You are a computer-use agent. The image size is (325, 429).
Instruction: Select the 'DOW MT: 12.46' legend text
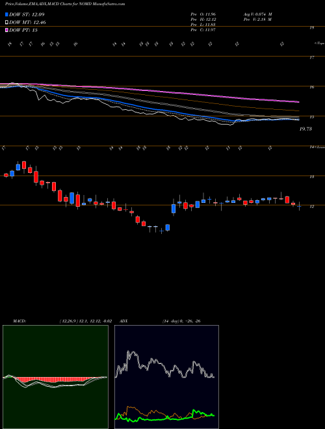click(x=27, y=23)
